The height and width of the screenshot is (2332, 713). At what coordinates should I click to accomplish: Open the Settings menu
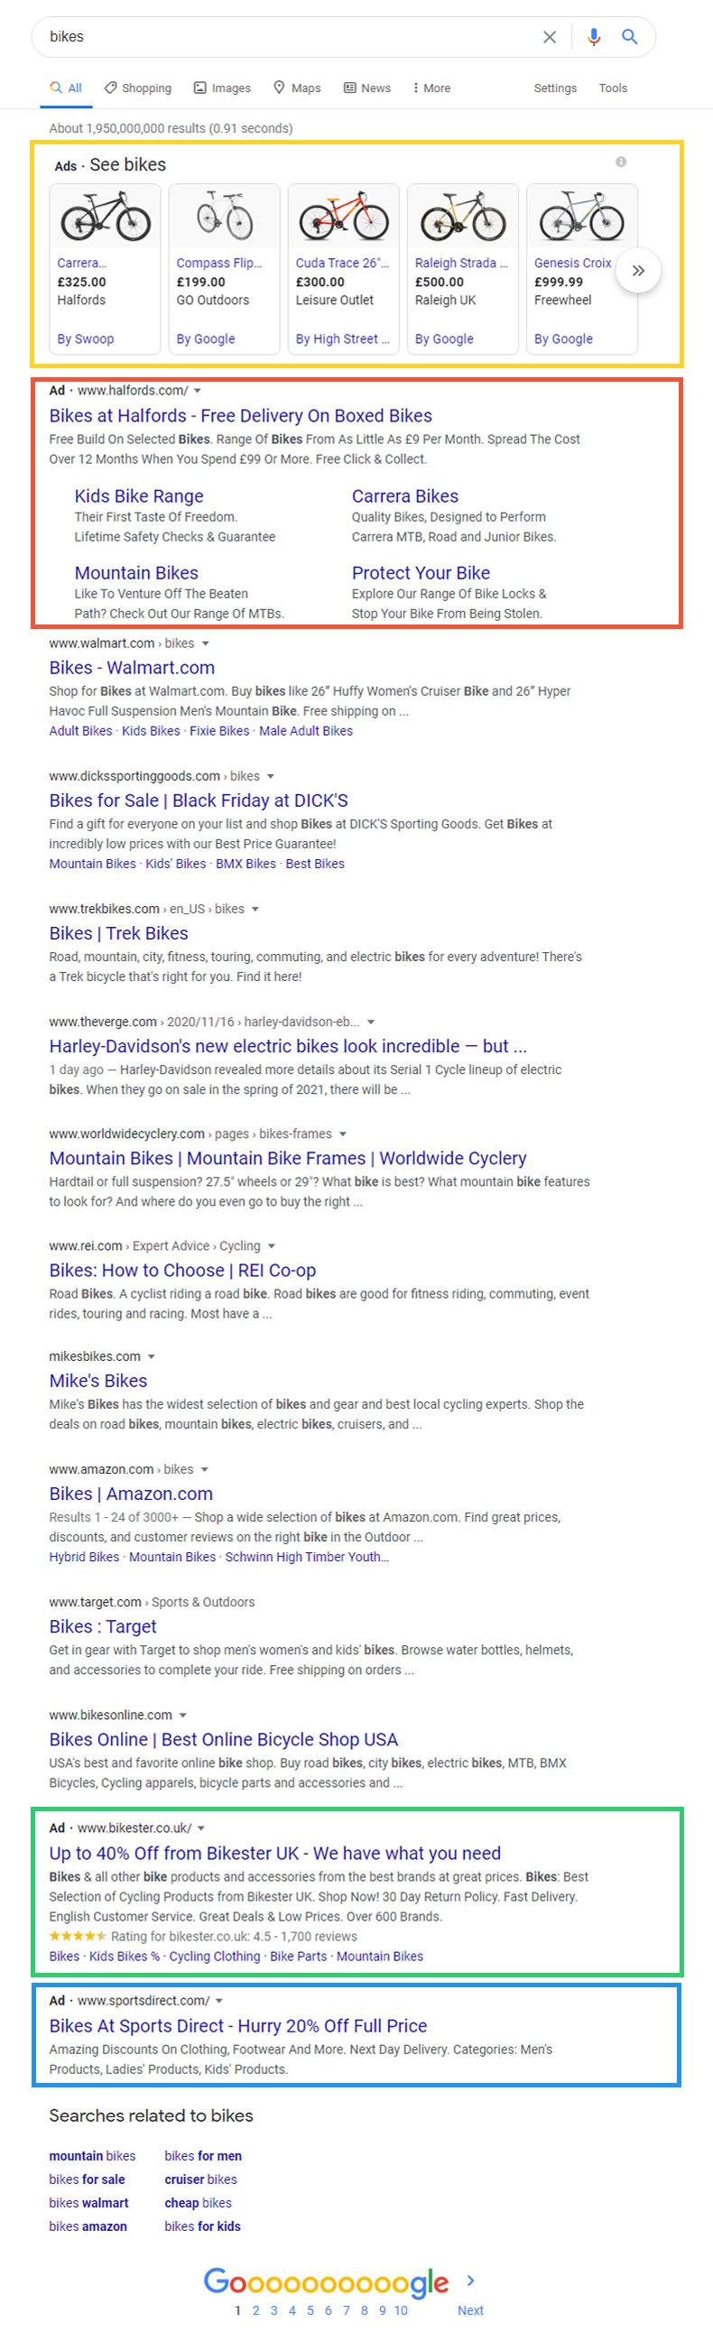pos(555,88)
